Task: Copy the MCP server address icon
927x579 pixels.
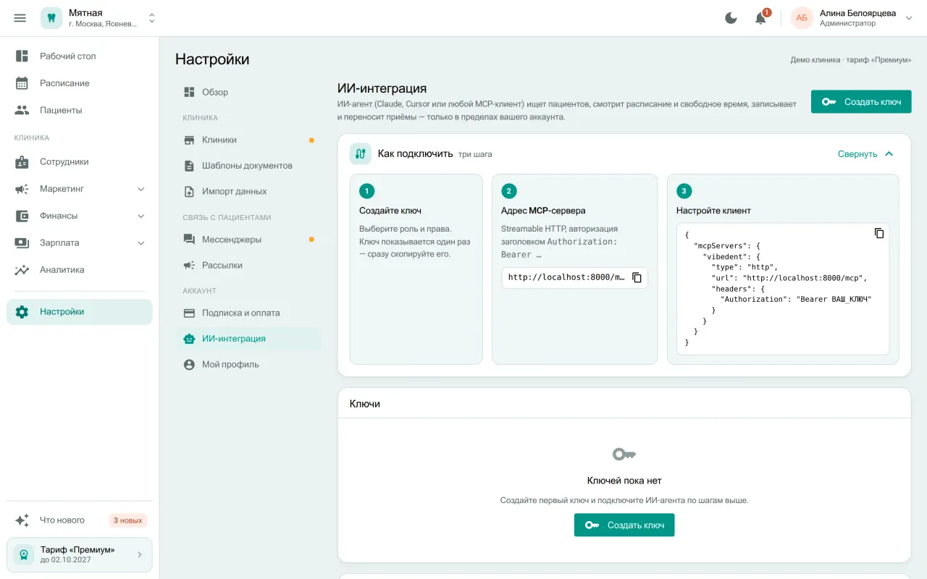Action: [637, 278]
